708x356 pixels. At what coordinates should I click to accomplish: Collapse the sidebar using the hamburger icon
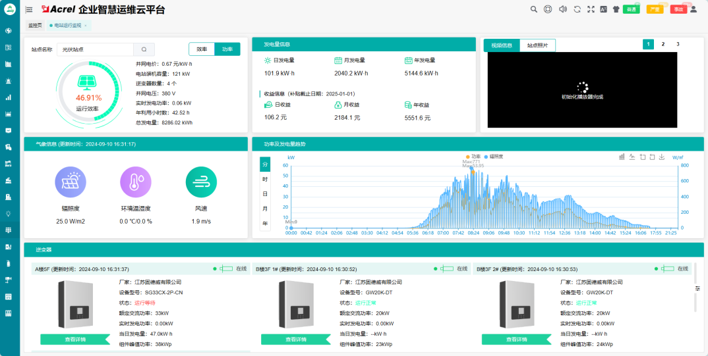(x=29, y=10)
